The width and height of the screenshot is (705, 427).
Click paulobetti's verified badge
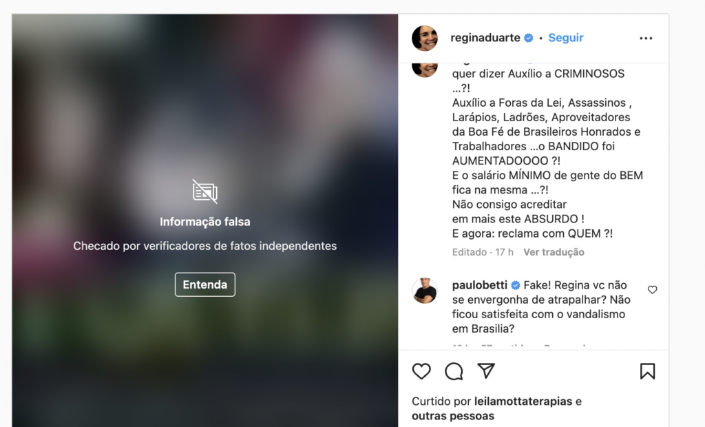click(x=516, y=285)
